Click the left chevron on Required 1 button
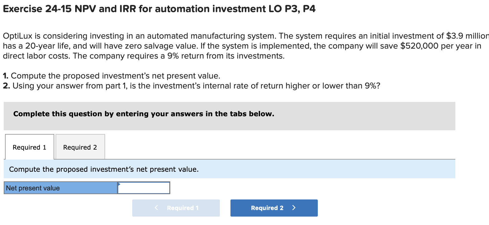This screenshot has height=225, width=489. 156,208
